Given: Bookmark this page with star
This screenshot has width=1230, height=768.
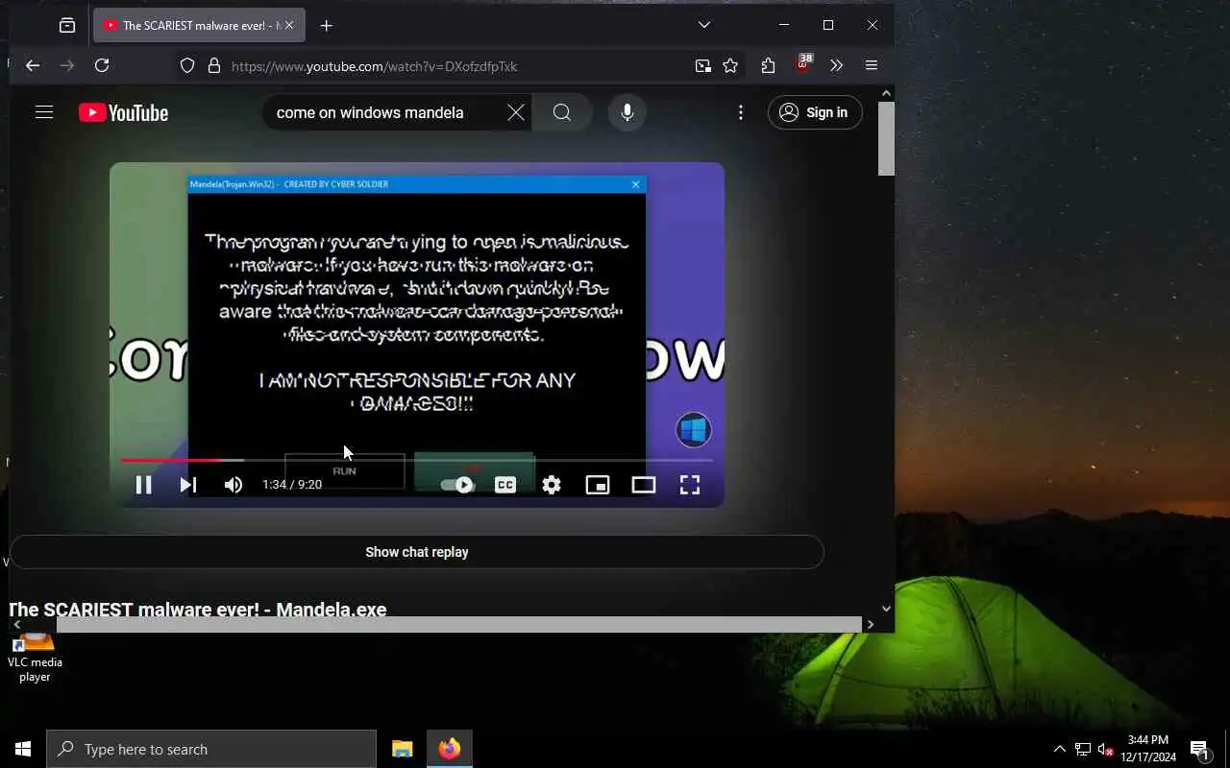Looking at the screenshot, I should [730, 66].
